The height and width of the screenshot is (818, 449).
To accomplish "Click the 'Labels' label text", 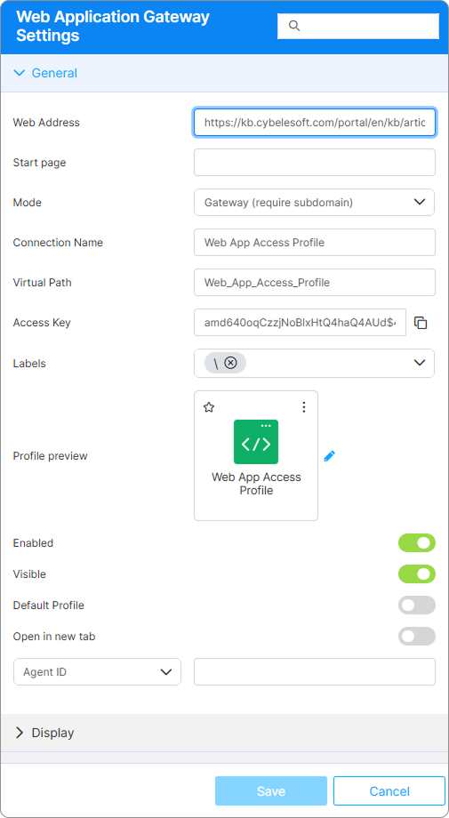I will (x=29, y=363).
